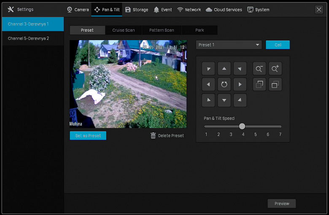Open the Preset 1 dropdown list
Screen dimensions: 329x215
(x=229, y=45)
